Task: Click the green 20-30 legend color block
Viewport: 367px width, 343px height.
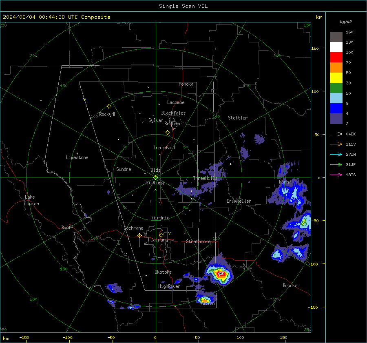Action: coord(336,88)
